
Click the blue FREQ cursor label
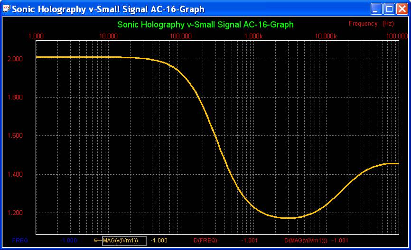(x=20, y=241)
